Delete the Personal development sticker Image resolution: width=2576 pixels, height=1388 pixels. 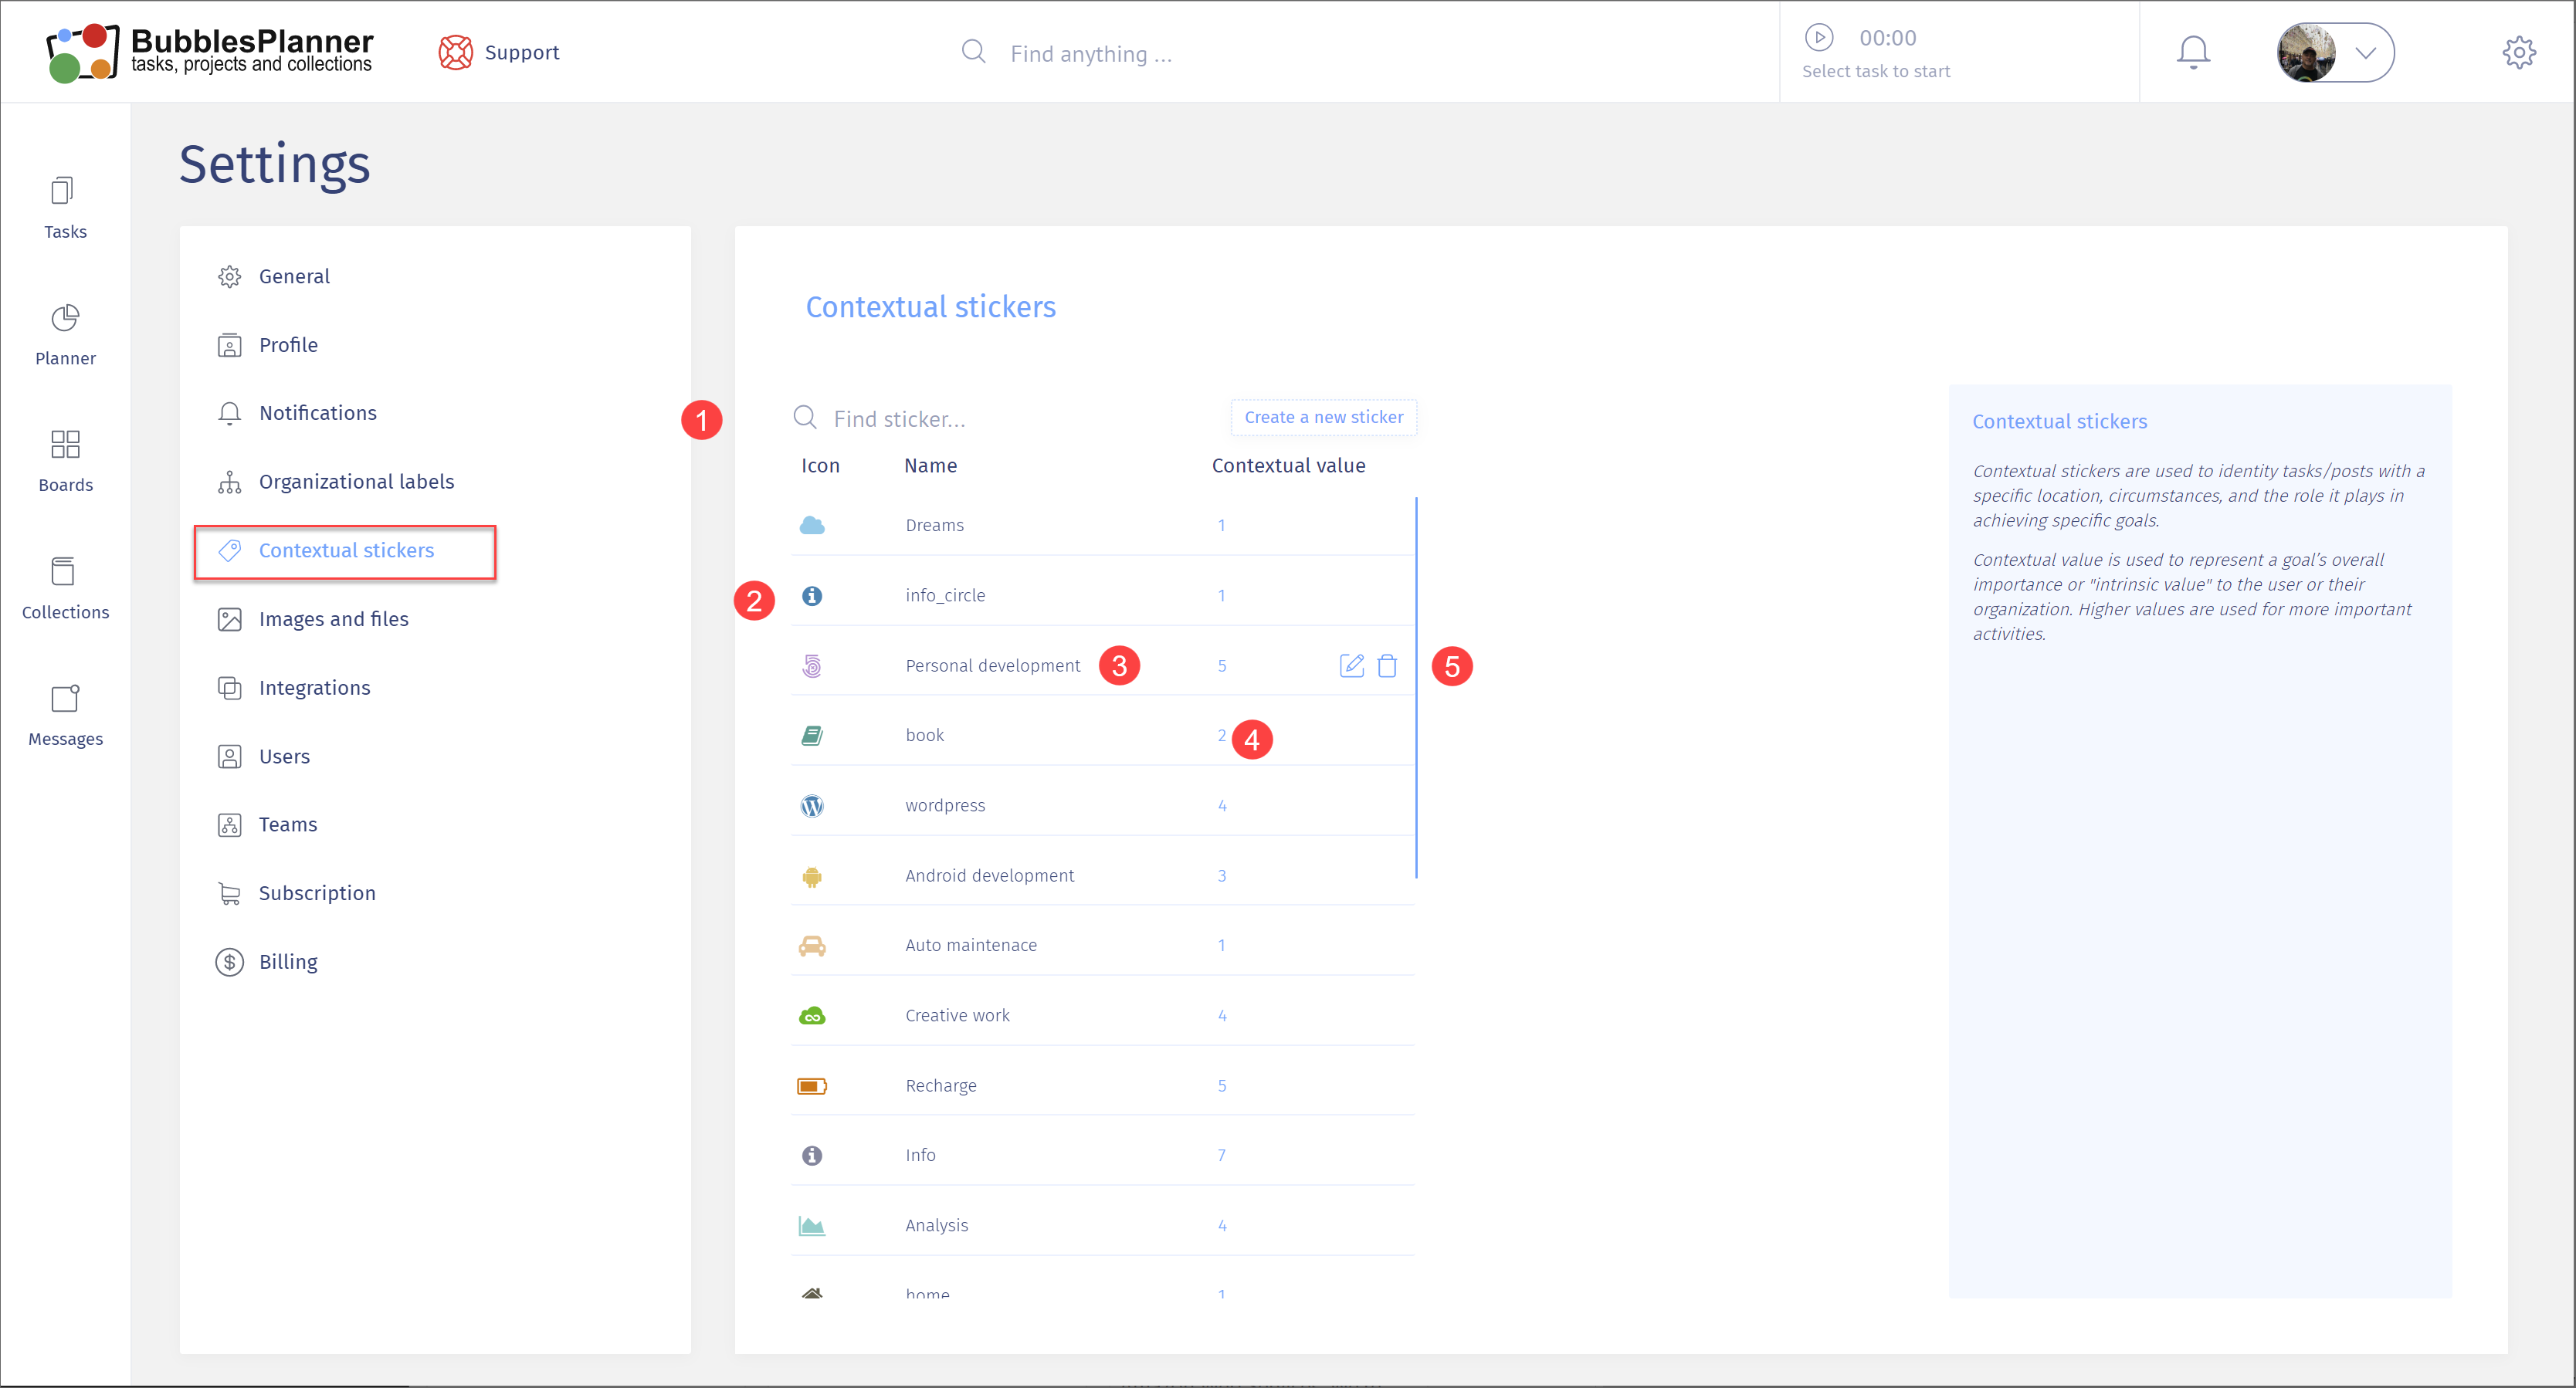(x=1386, y=665)
